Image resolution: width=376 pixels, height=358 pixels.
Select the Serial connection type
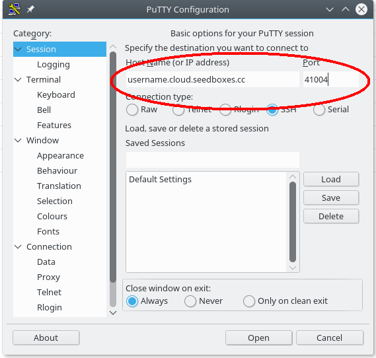319,110
